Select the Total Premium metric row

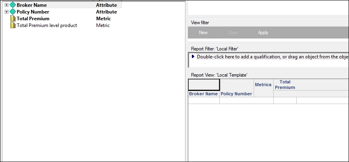click(x=33, y=19)
